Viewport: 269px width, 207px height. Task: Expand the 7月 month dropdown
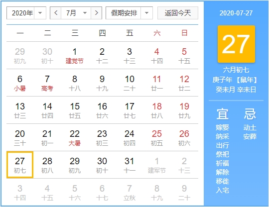pyautogui.click(x=76, y=13)
